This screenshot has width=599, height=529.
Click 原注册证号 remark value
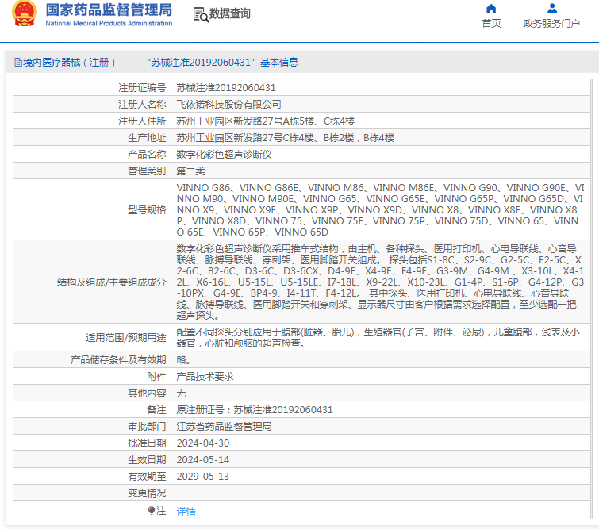click(255, 410)
